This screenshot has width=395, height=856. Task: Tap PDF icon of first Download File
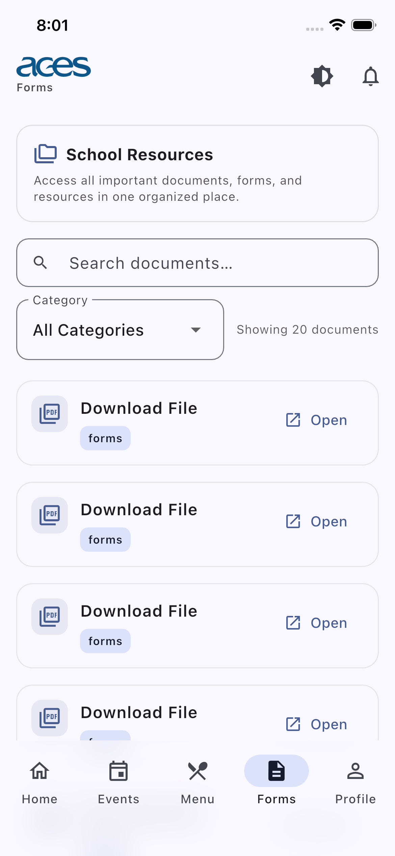pos(50,414)
